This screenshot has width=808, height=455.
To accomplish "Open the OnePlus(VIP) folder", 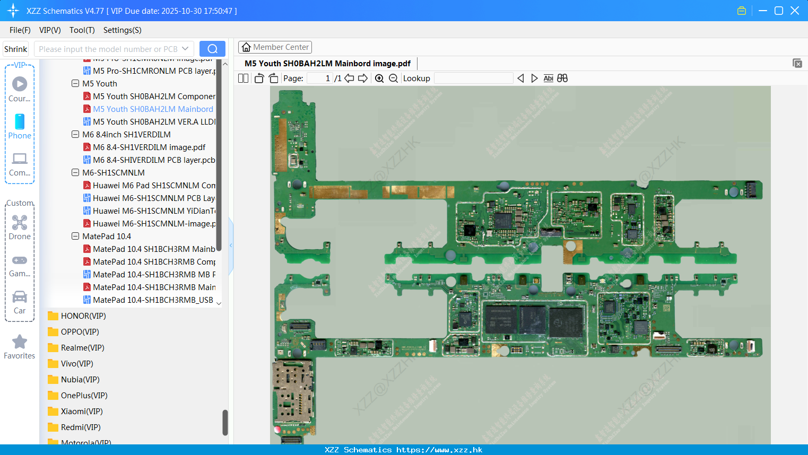I will 77,396.
